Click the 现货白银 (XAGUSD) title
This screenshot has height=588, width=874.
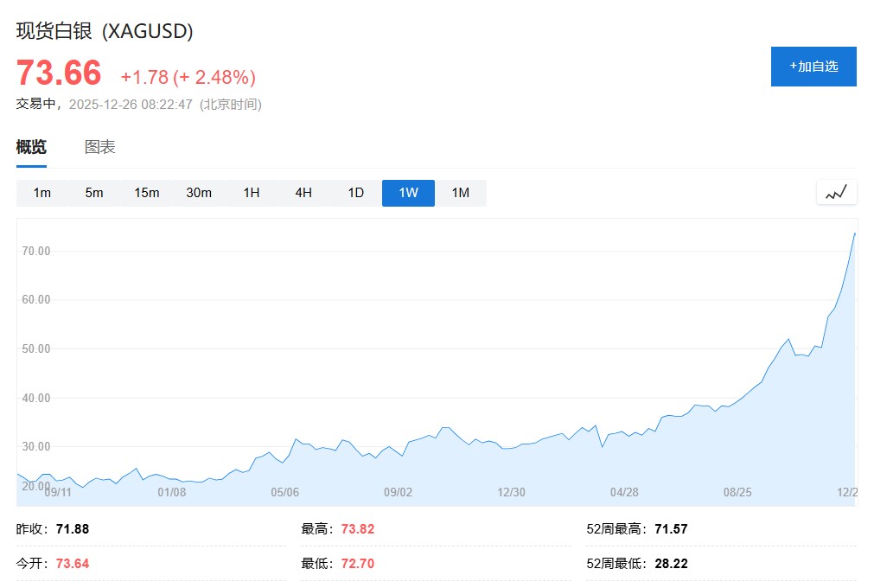[x=105, y=31]
